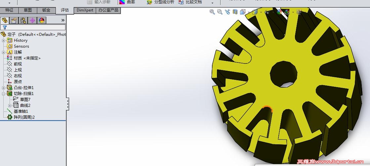Switch to the 草图 sketch tab
This screenshot has height=166, width=370.
click(28, 10)
